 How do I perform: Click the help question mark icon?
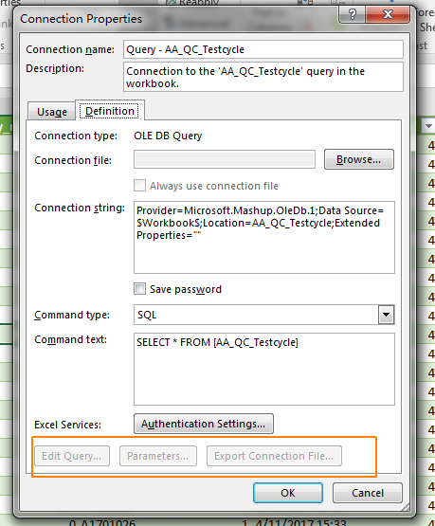click(x=353, y=14)
